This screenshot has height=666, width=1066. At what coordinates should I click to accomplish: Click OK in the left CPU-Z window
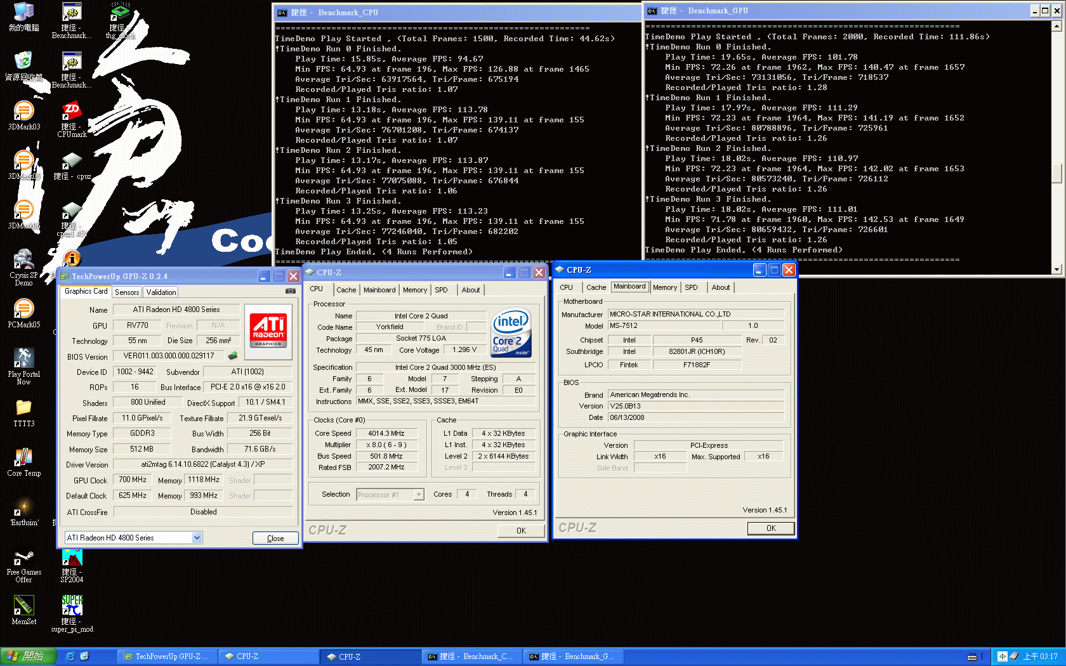point(521,530)
